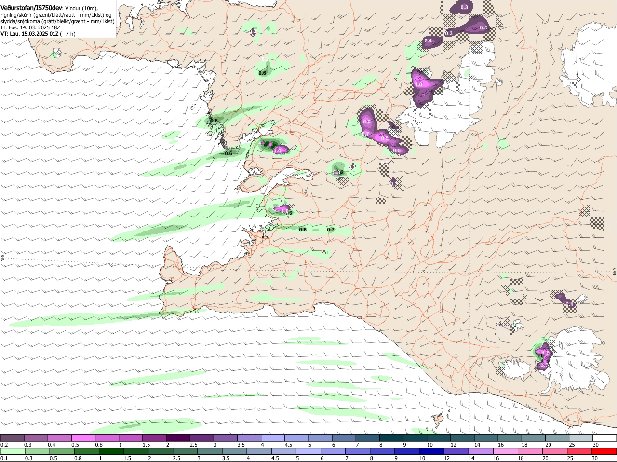The image size is (617, 462).
Task: Pick the lavender snow swatch starting at 4
Action: coord(272,437)
